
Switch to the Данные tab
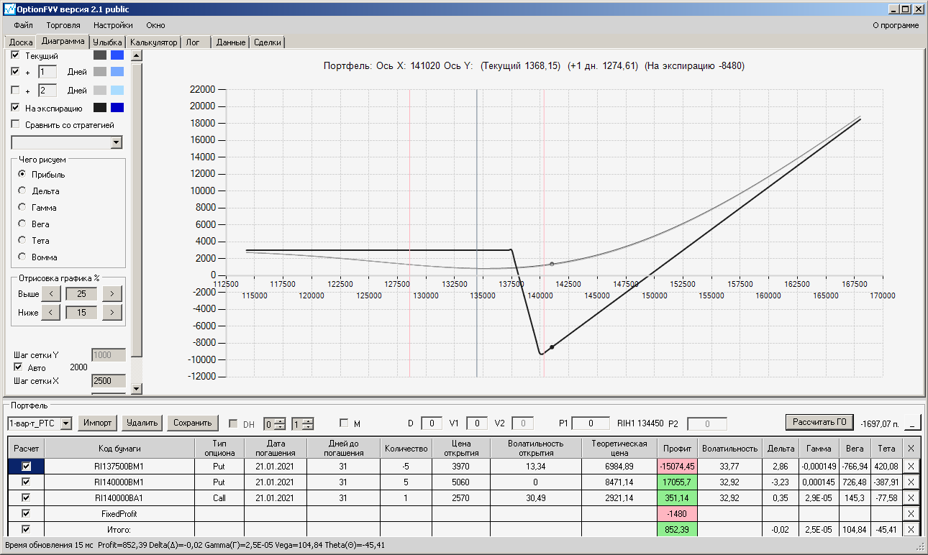click(231, 42)
